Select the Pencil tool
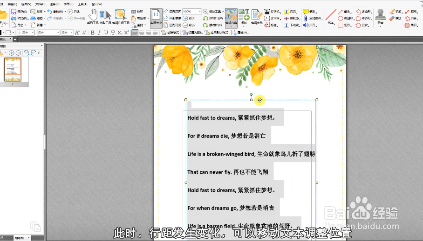423x241 pixels. pyautogui.click(x=396, y=12)
